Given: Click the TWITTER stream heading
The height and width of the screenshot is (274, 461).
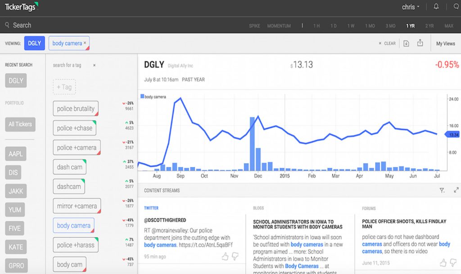Looking at the screenshot, I should [x=151, y=208].
